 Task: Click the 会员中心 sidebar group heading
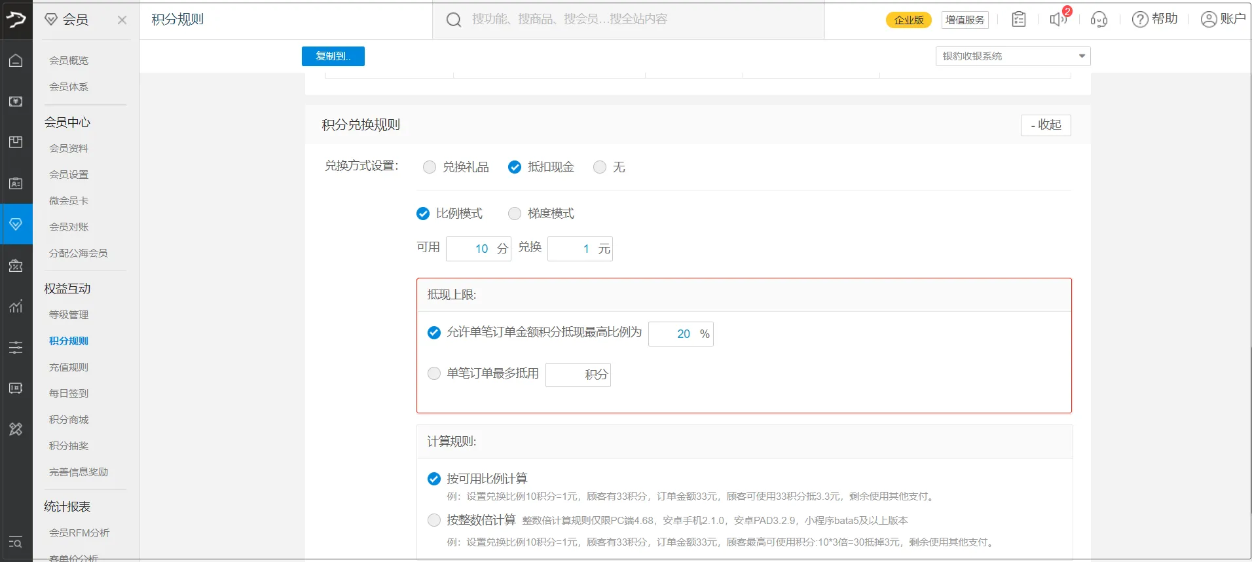(67, 122)
